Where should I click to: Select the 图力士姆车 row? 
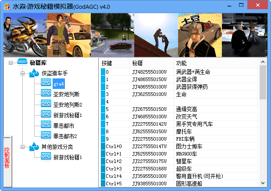tap(180, 146)
